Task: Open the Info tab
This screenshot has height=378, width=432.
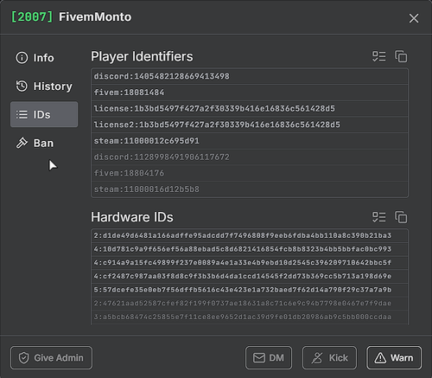Action: [44, 58]
